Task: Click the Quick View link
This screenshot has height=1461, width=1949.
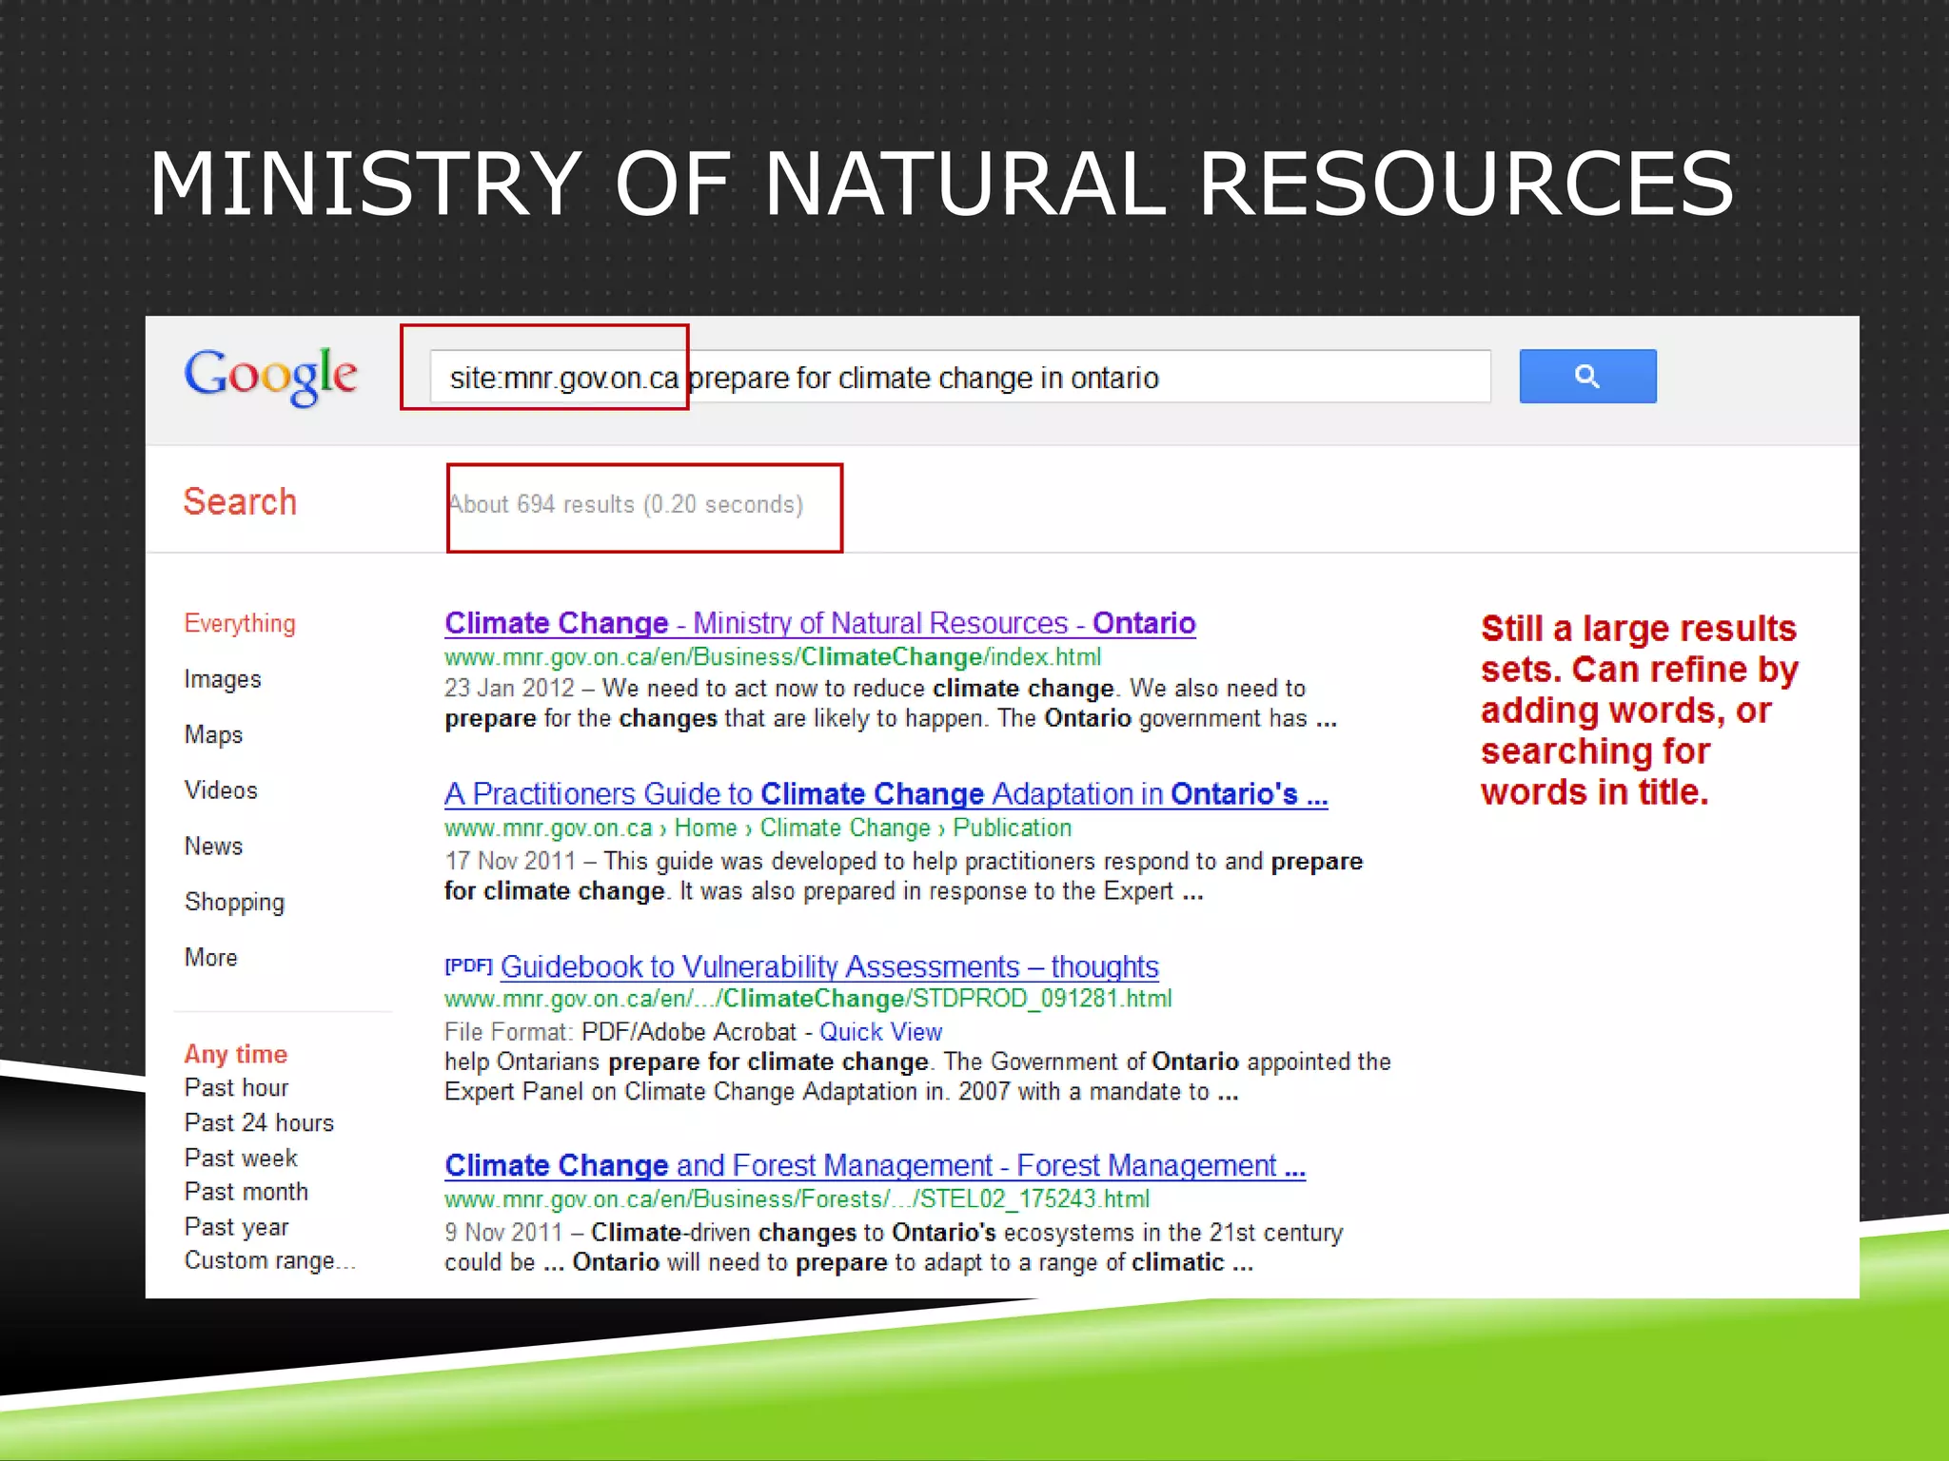Action: (x=881, y=1032)
